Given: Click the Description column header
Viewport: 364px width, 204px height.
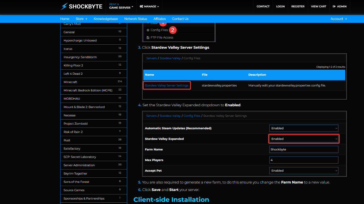Looking at the screenshot, I should point(257,75).
